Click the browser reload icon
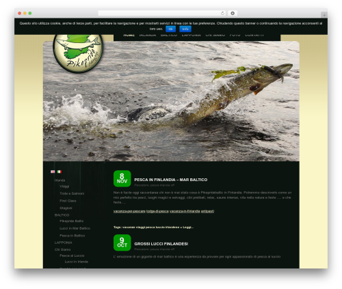The height and width of the screenshot is (289, 342). [x=222, y=13]
